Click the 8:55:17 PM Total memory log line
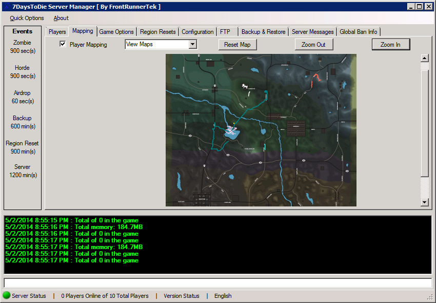 tap(74, 247)
